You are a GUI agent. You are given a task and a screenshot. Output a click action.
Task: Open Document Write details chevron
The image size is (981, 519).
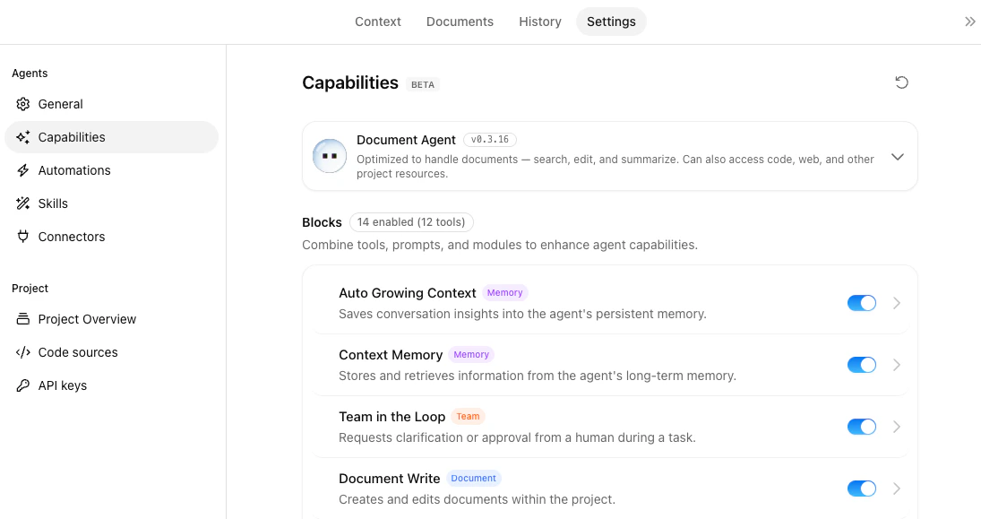click(897, 489)
